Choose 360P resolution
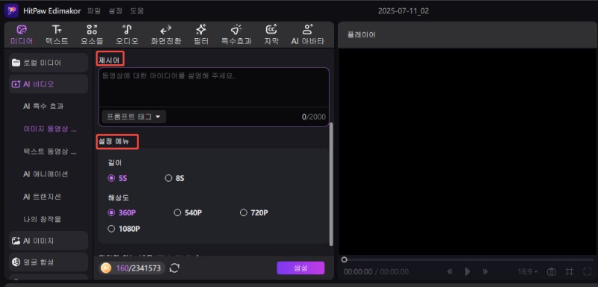This screenshot has width=598, height=287. [x=122, y=213]
